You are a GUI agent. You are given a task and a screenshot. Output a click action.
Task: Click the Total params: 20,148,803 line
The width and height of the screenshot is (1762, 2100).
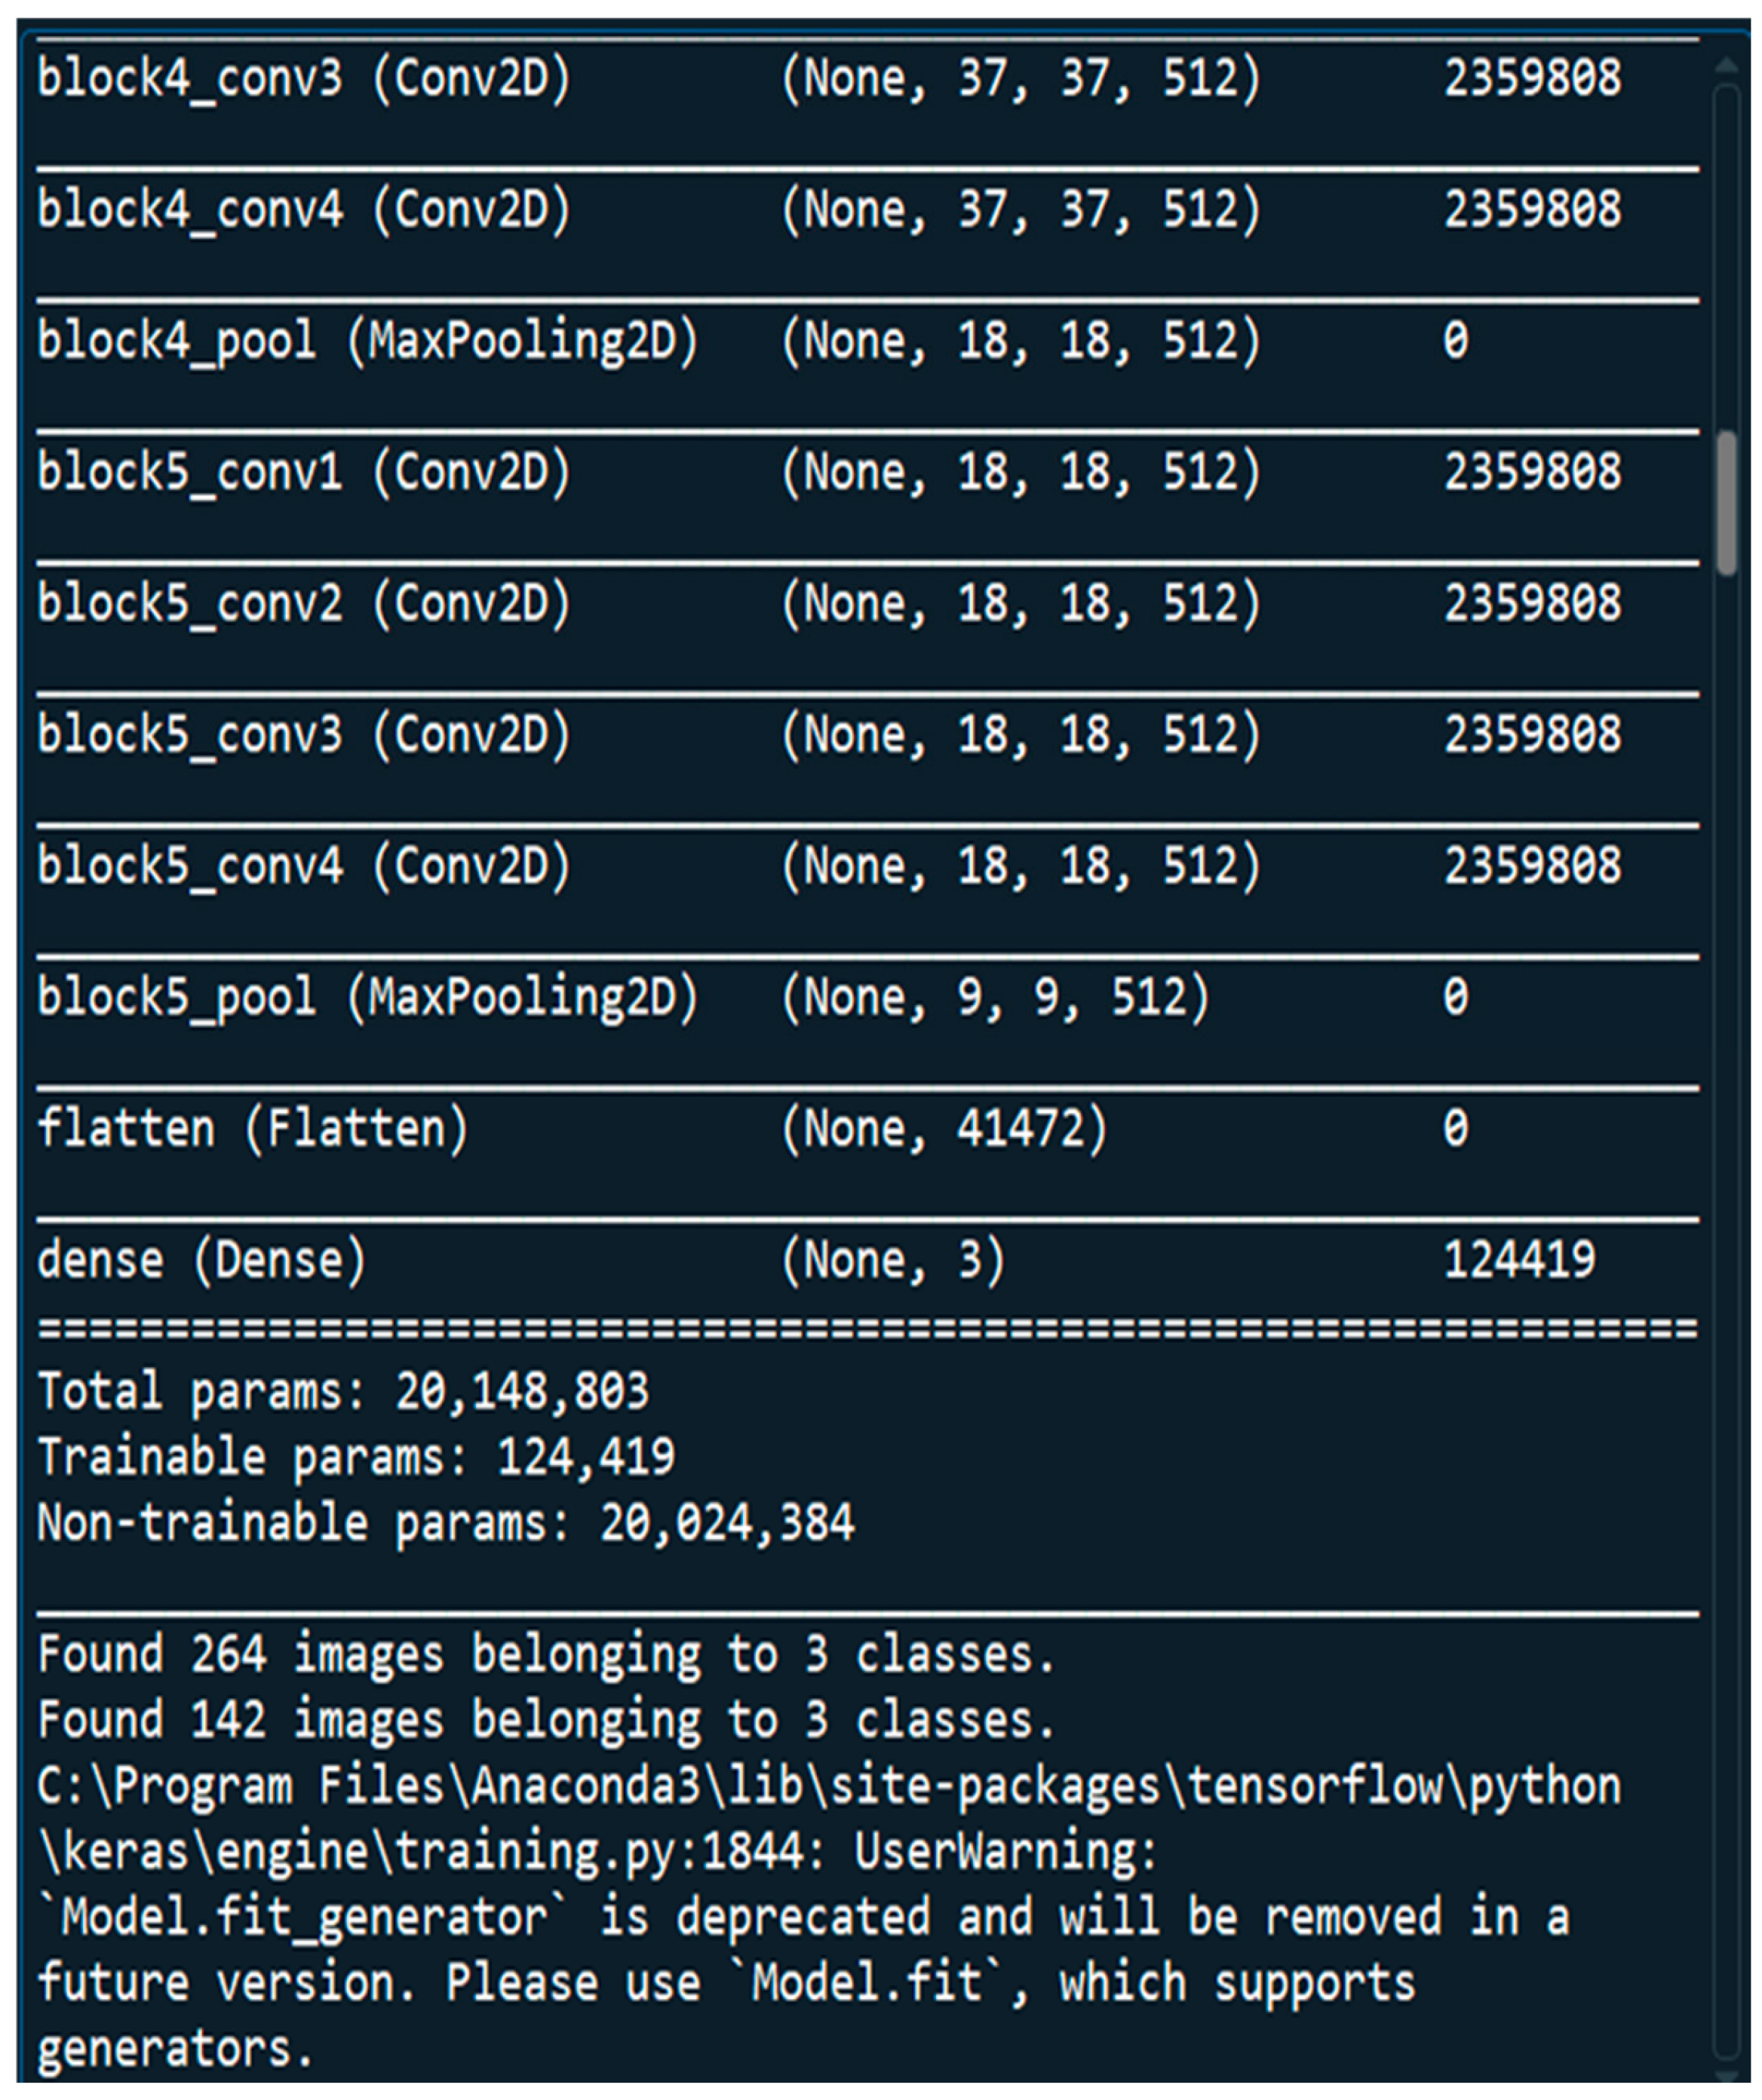click(x=343, y=1391)
